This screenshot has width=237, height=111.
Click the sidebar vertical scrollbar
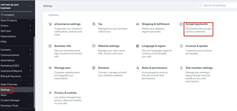click(34, 72)
